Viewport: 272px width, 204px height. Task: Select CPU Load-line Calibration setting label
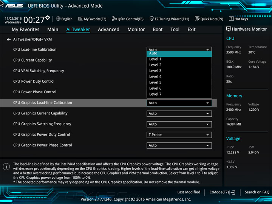[x=35, y=49]
